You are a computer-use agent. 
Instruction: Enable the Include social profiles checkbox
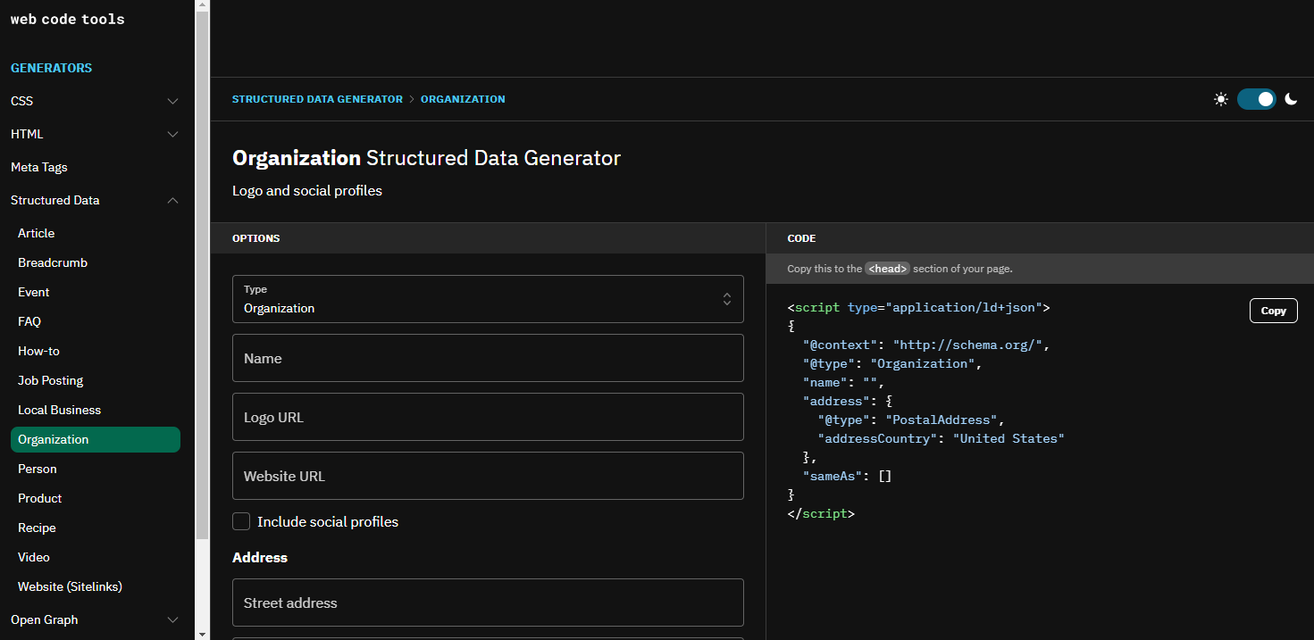coord(241,521)
